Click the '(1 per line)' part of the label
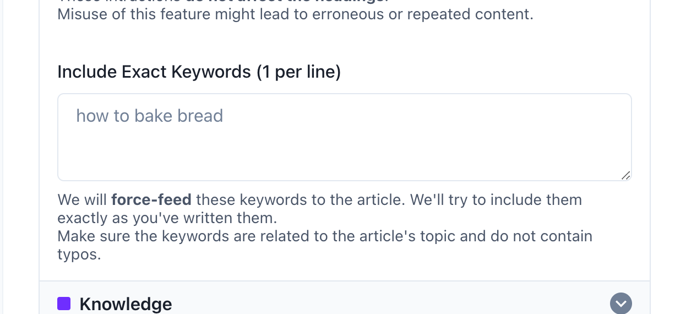The height and width of the screenshot is (314, 675). pyautogui.click(x=299, y=72)
